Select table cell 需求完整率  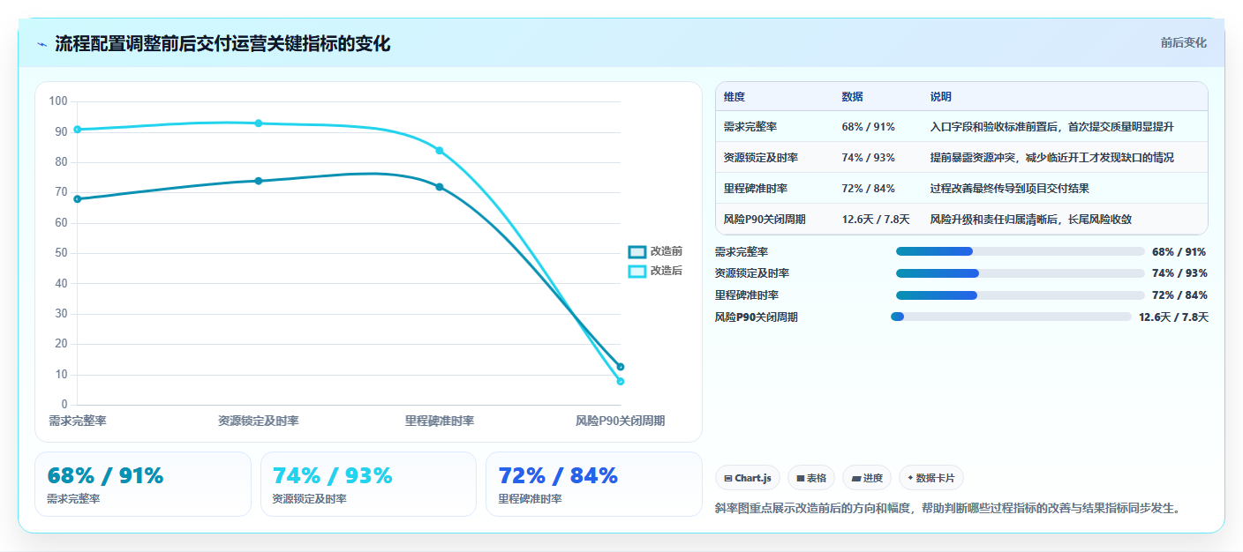point(750,127)
